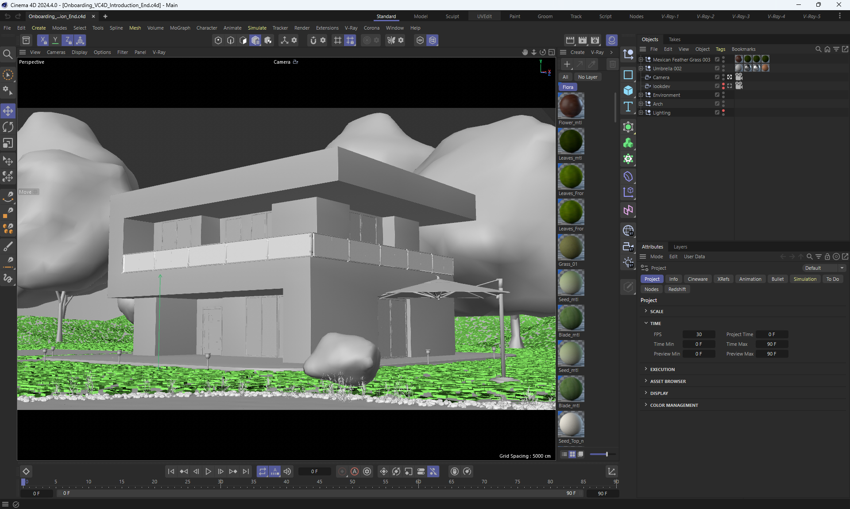Click the Cineware attribute button
Image resolution: width=850 pixels, height=509 pixels.
697,279
